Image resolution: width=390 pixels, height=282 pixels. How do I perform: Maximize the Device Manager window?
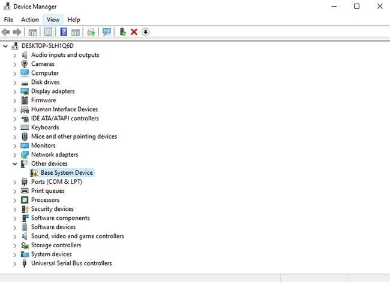(356, 7)
